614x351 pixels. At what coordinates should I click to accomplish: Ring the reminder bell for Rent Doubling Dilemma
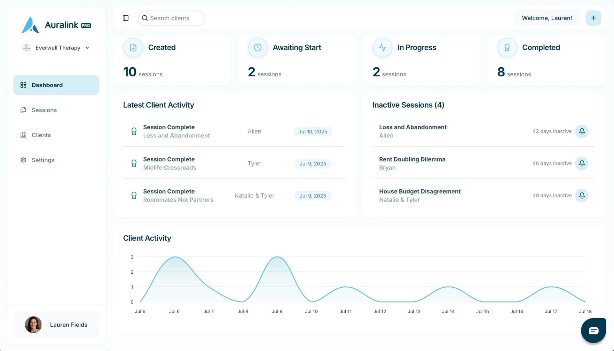[582, 163]
